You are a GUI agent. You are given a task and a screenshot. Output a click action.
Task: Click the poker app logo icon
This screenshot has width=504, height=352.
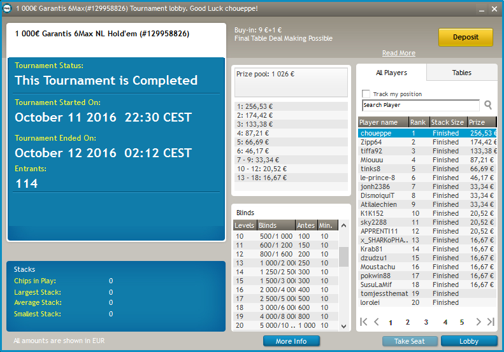pos(7,9)
